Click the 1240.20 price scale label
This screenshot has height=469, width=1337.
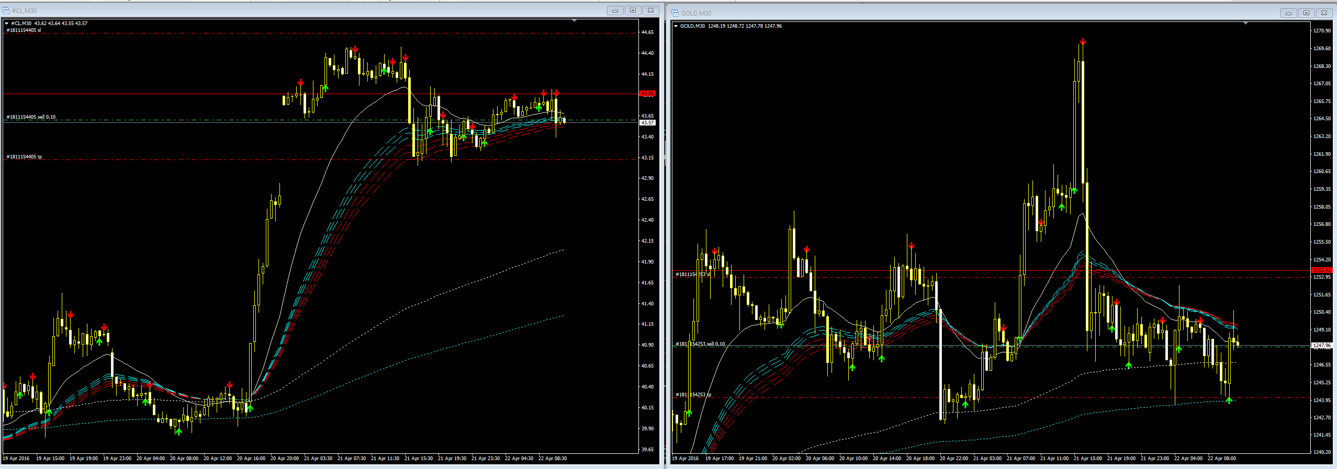[1322, 452]
